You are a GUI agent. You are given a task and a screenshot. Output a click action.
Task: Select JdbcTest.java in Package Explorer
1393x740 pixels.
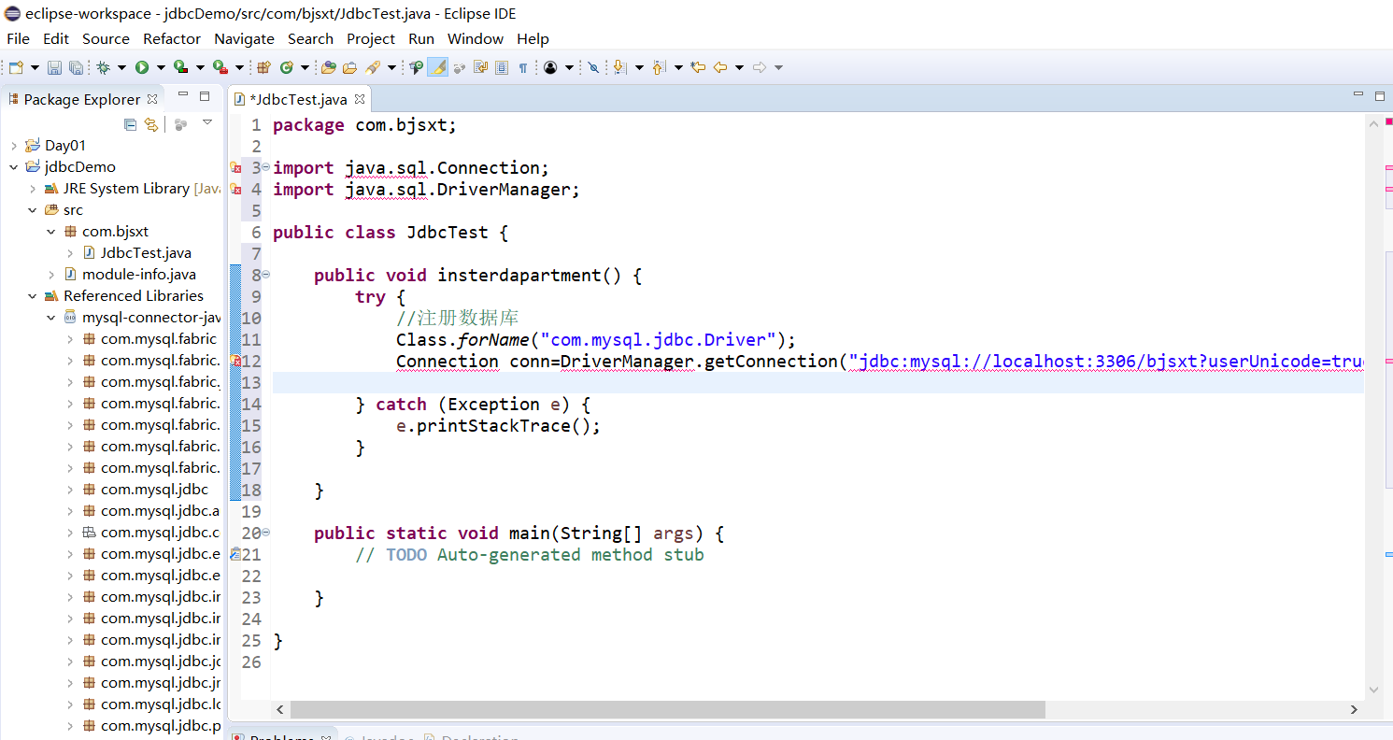click(x=146, y=253)
